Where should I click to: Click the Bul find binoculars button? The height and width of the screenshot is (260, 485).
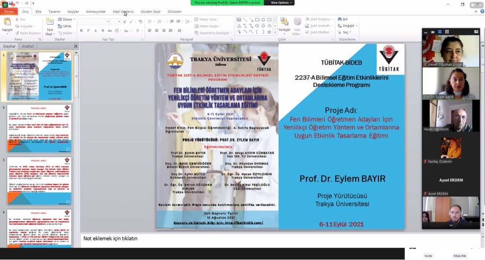[342, 19]
